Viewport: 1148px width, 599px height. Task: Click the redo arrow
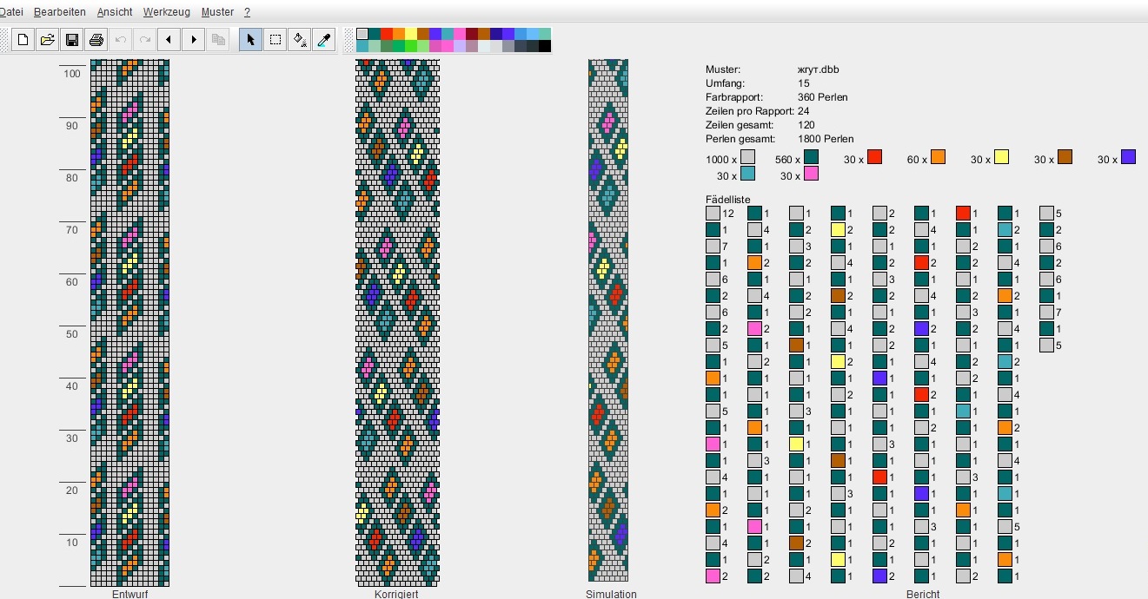(x=145, y=39)
